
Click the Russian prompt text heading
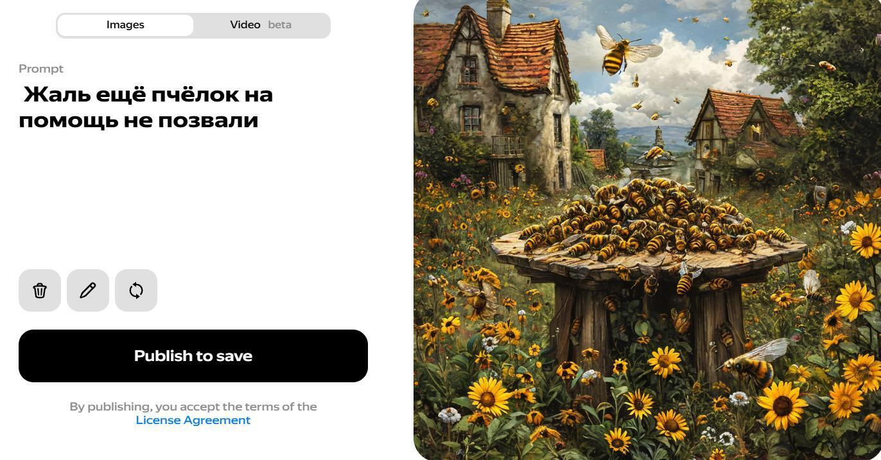(146, 107)
